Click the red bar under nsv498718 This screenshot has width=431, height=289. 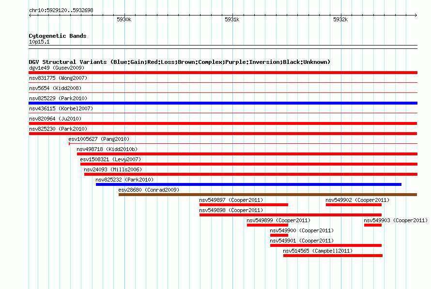247,154
